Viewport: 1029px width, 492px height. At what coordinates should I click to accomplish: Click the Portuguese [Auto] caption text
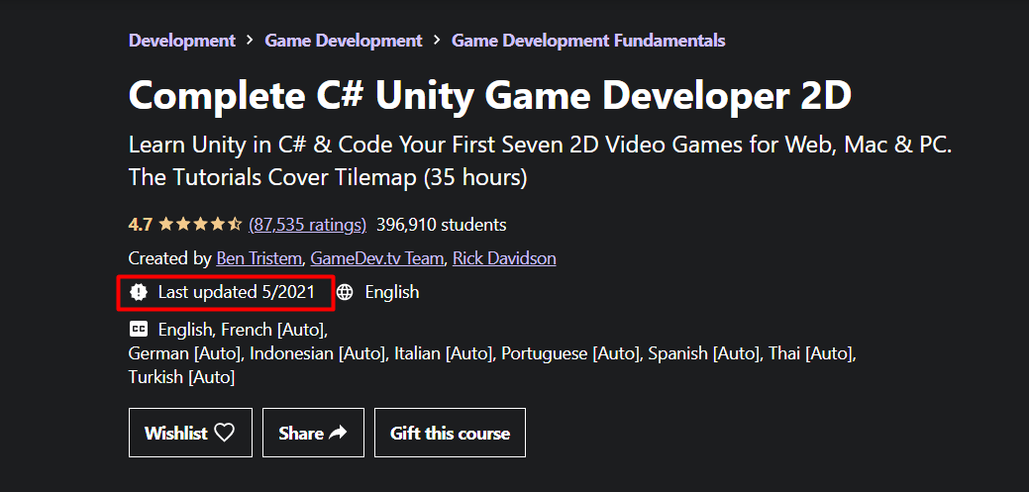point(570,353)
